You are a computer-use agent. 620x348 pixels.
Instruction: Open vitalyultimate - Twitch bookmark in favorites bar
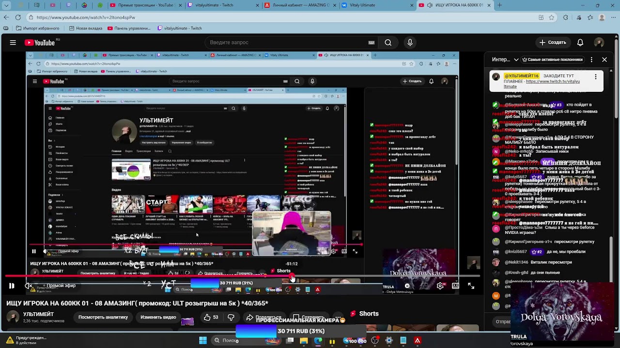coord(180,28)
